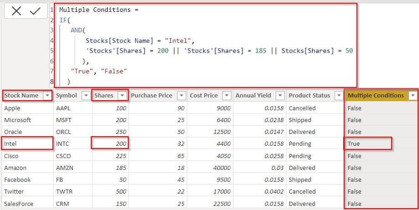Select Microsoft's Annual Yield 0.0238
The image size is (419, 210).
[259, 120]
